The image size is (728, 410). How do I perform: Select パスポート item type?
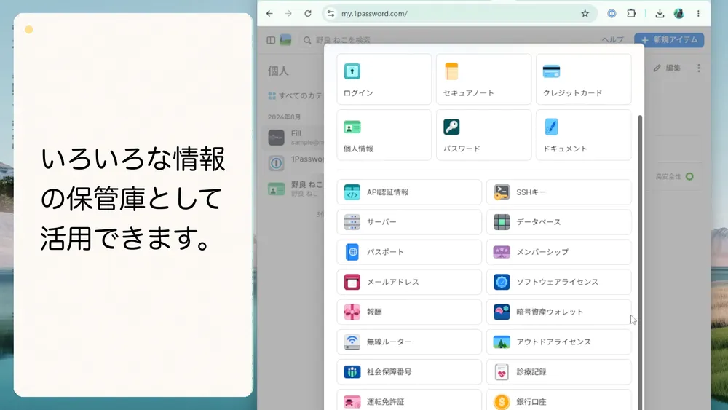click(x=409, y=252)
